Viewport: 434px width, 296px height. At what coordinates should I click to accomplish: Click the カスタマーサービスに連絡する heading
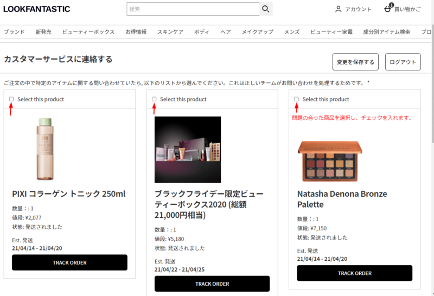(58, 59)
